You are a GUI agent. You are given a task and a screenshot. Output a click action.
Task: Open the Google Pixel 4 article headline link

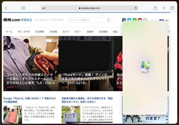tap(30, 100)
